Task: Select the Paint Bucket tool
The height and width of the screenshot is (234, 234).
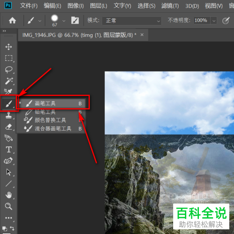Action: (x=8, y=138)
